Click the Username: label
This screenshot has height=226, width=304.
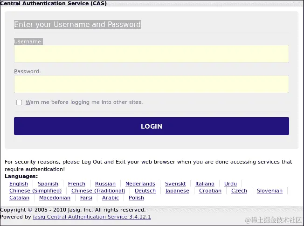(x=28, y=41)
